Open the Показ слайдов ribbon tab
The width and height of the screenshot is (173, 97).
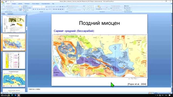coord(35,4)
